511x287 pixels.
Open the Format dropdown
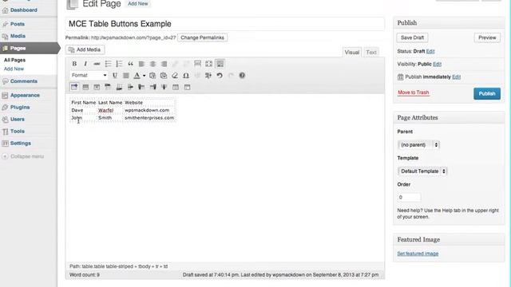pyautogui.click(x=89, y=75)
